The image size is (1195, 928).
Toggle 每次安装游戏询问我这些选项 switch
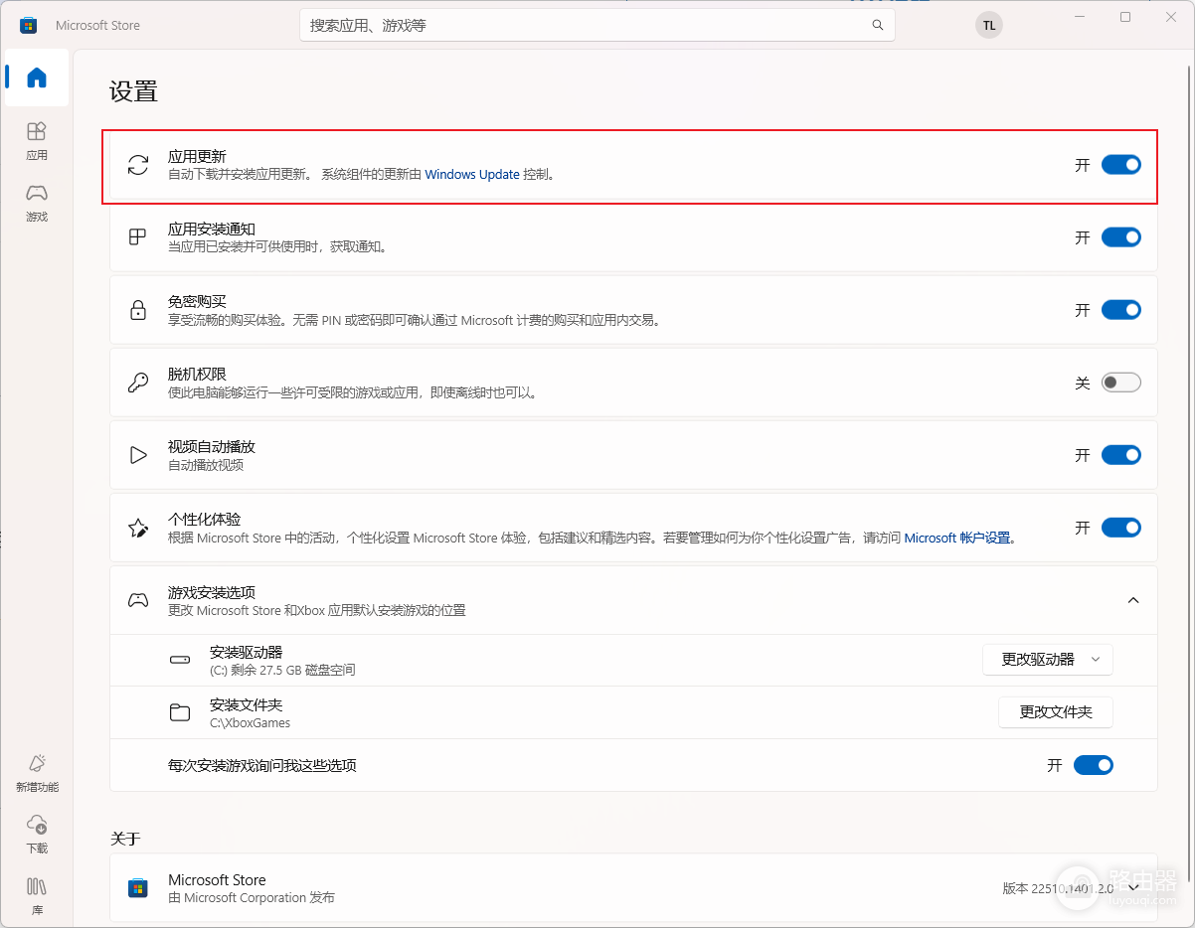pyautogui.click(x=1093, y=765)
